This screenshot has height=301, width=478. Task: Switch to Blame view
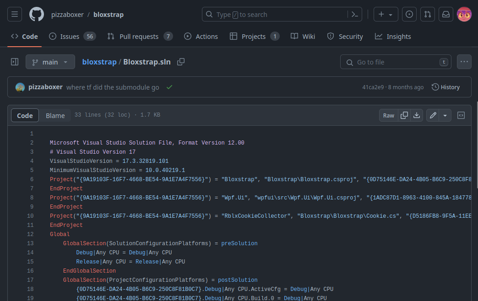coord(55,116)
